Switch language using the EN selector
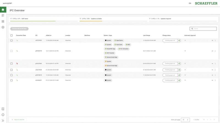This screenshot has width=220, height=123. (190, 3)
